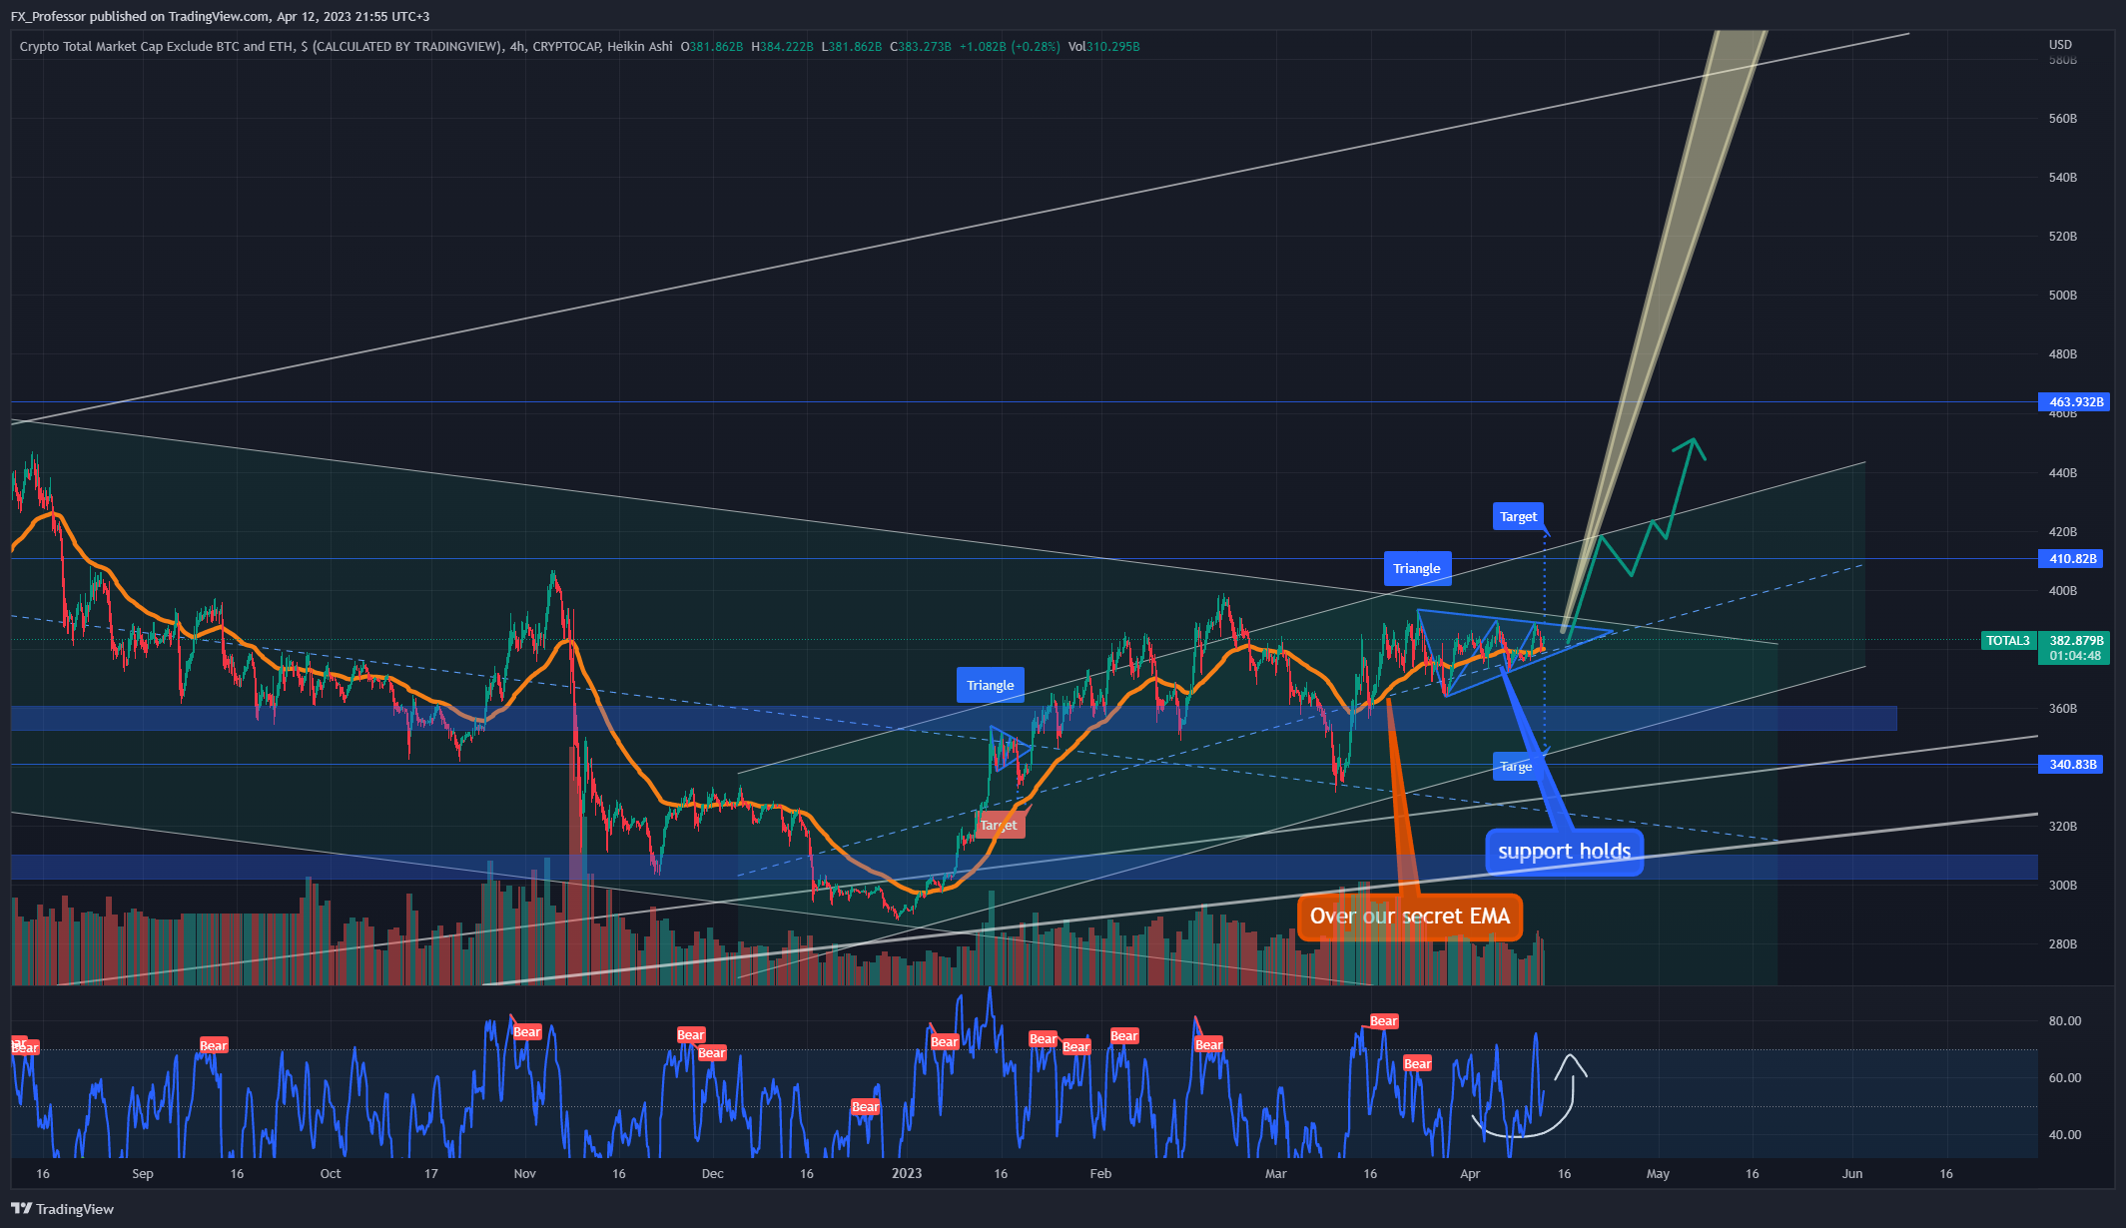
Task: Click the 382.879B current price label
Action: (x=2075, y=641)
